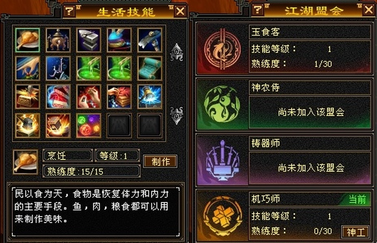Select the 铸器师 guild emblem

point(222,160)
